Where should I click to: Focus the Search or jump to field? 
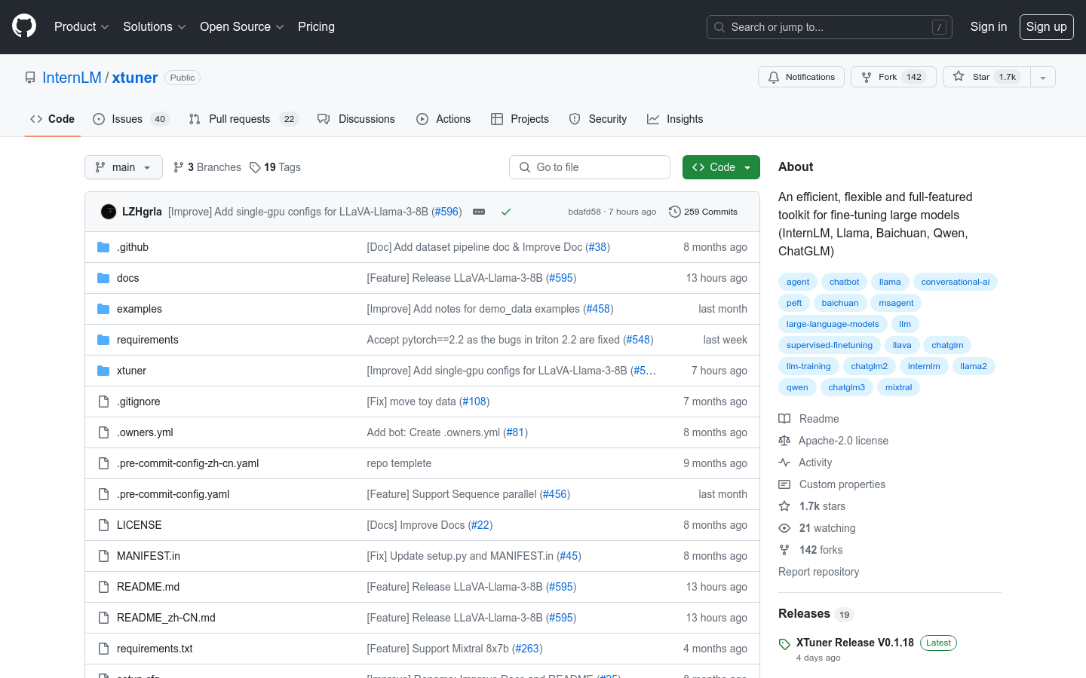830,27
